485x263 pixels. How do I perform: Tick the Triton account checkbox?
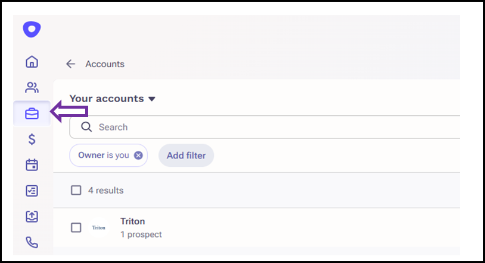tap(76, 227)
